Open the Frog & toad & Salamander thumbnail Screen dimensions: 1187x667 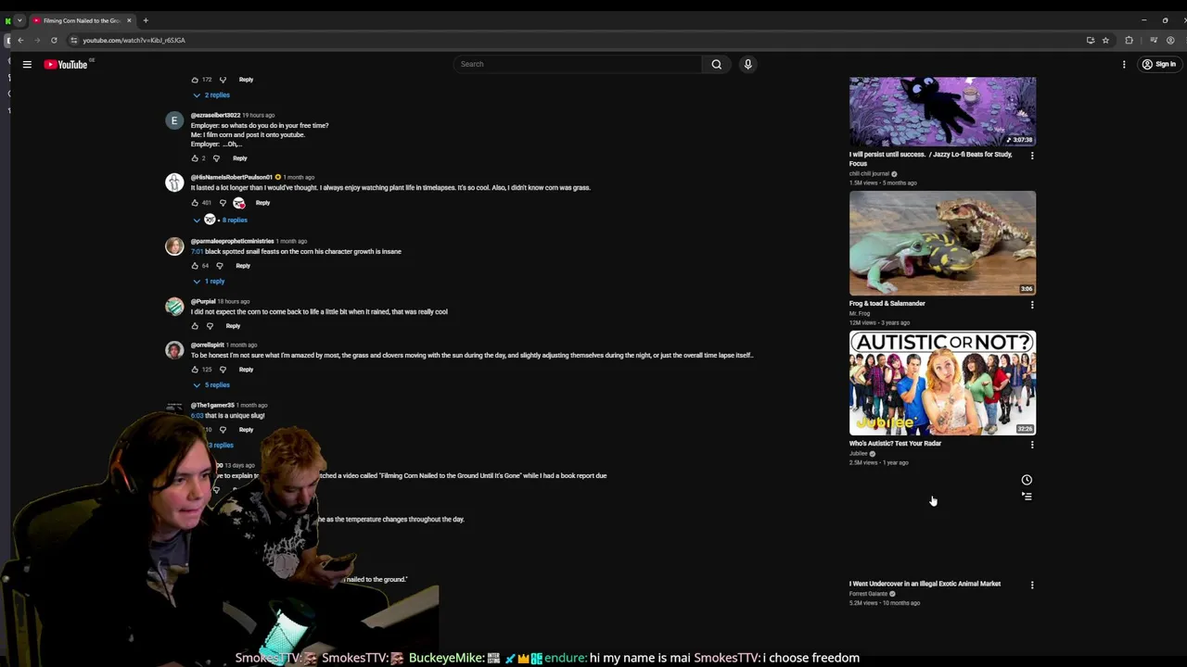point(942,243)
